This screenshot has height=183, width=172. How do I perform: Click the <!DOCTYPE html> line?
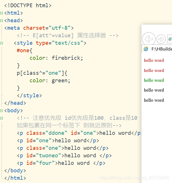28,5
